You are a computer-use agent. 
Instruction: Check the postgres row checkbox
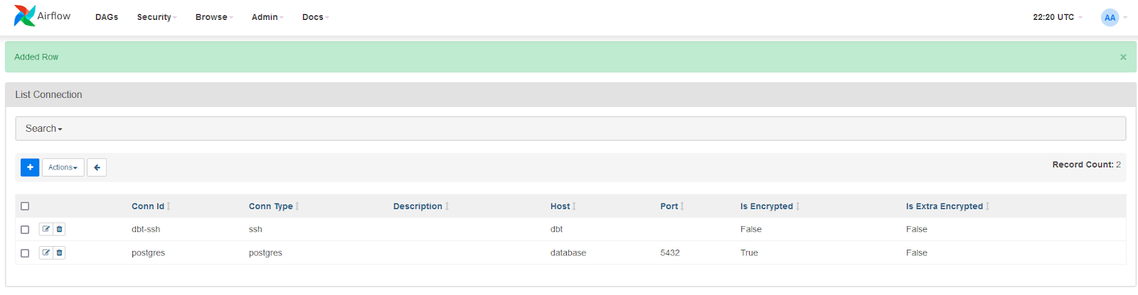click(25, 253)
